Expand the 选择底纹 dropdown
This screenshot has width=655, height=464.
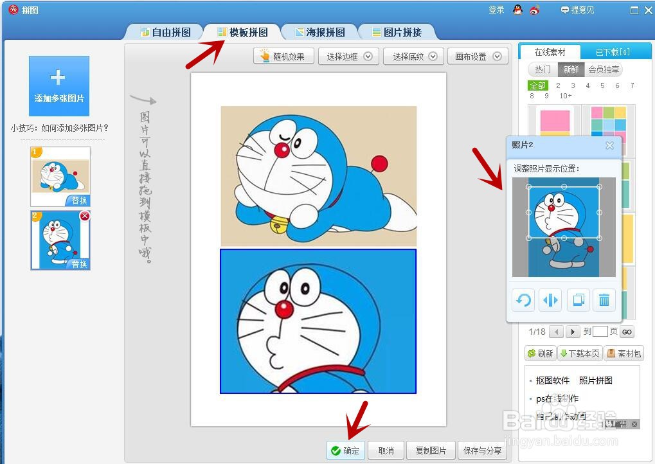(x=415, y=57)
